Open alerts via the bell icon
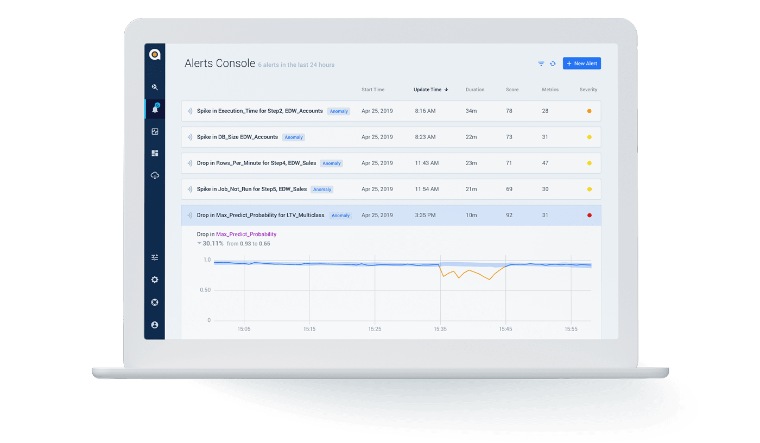Screen dimensions: 760x443 pos(155,109)
